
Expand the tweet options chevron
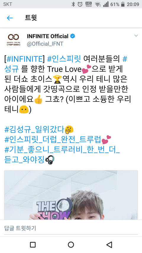click(136, 36)
